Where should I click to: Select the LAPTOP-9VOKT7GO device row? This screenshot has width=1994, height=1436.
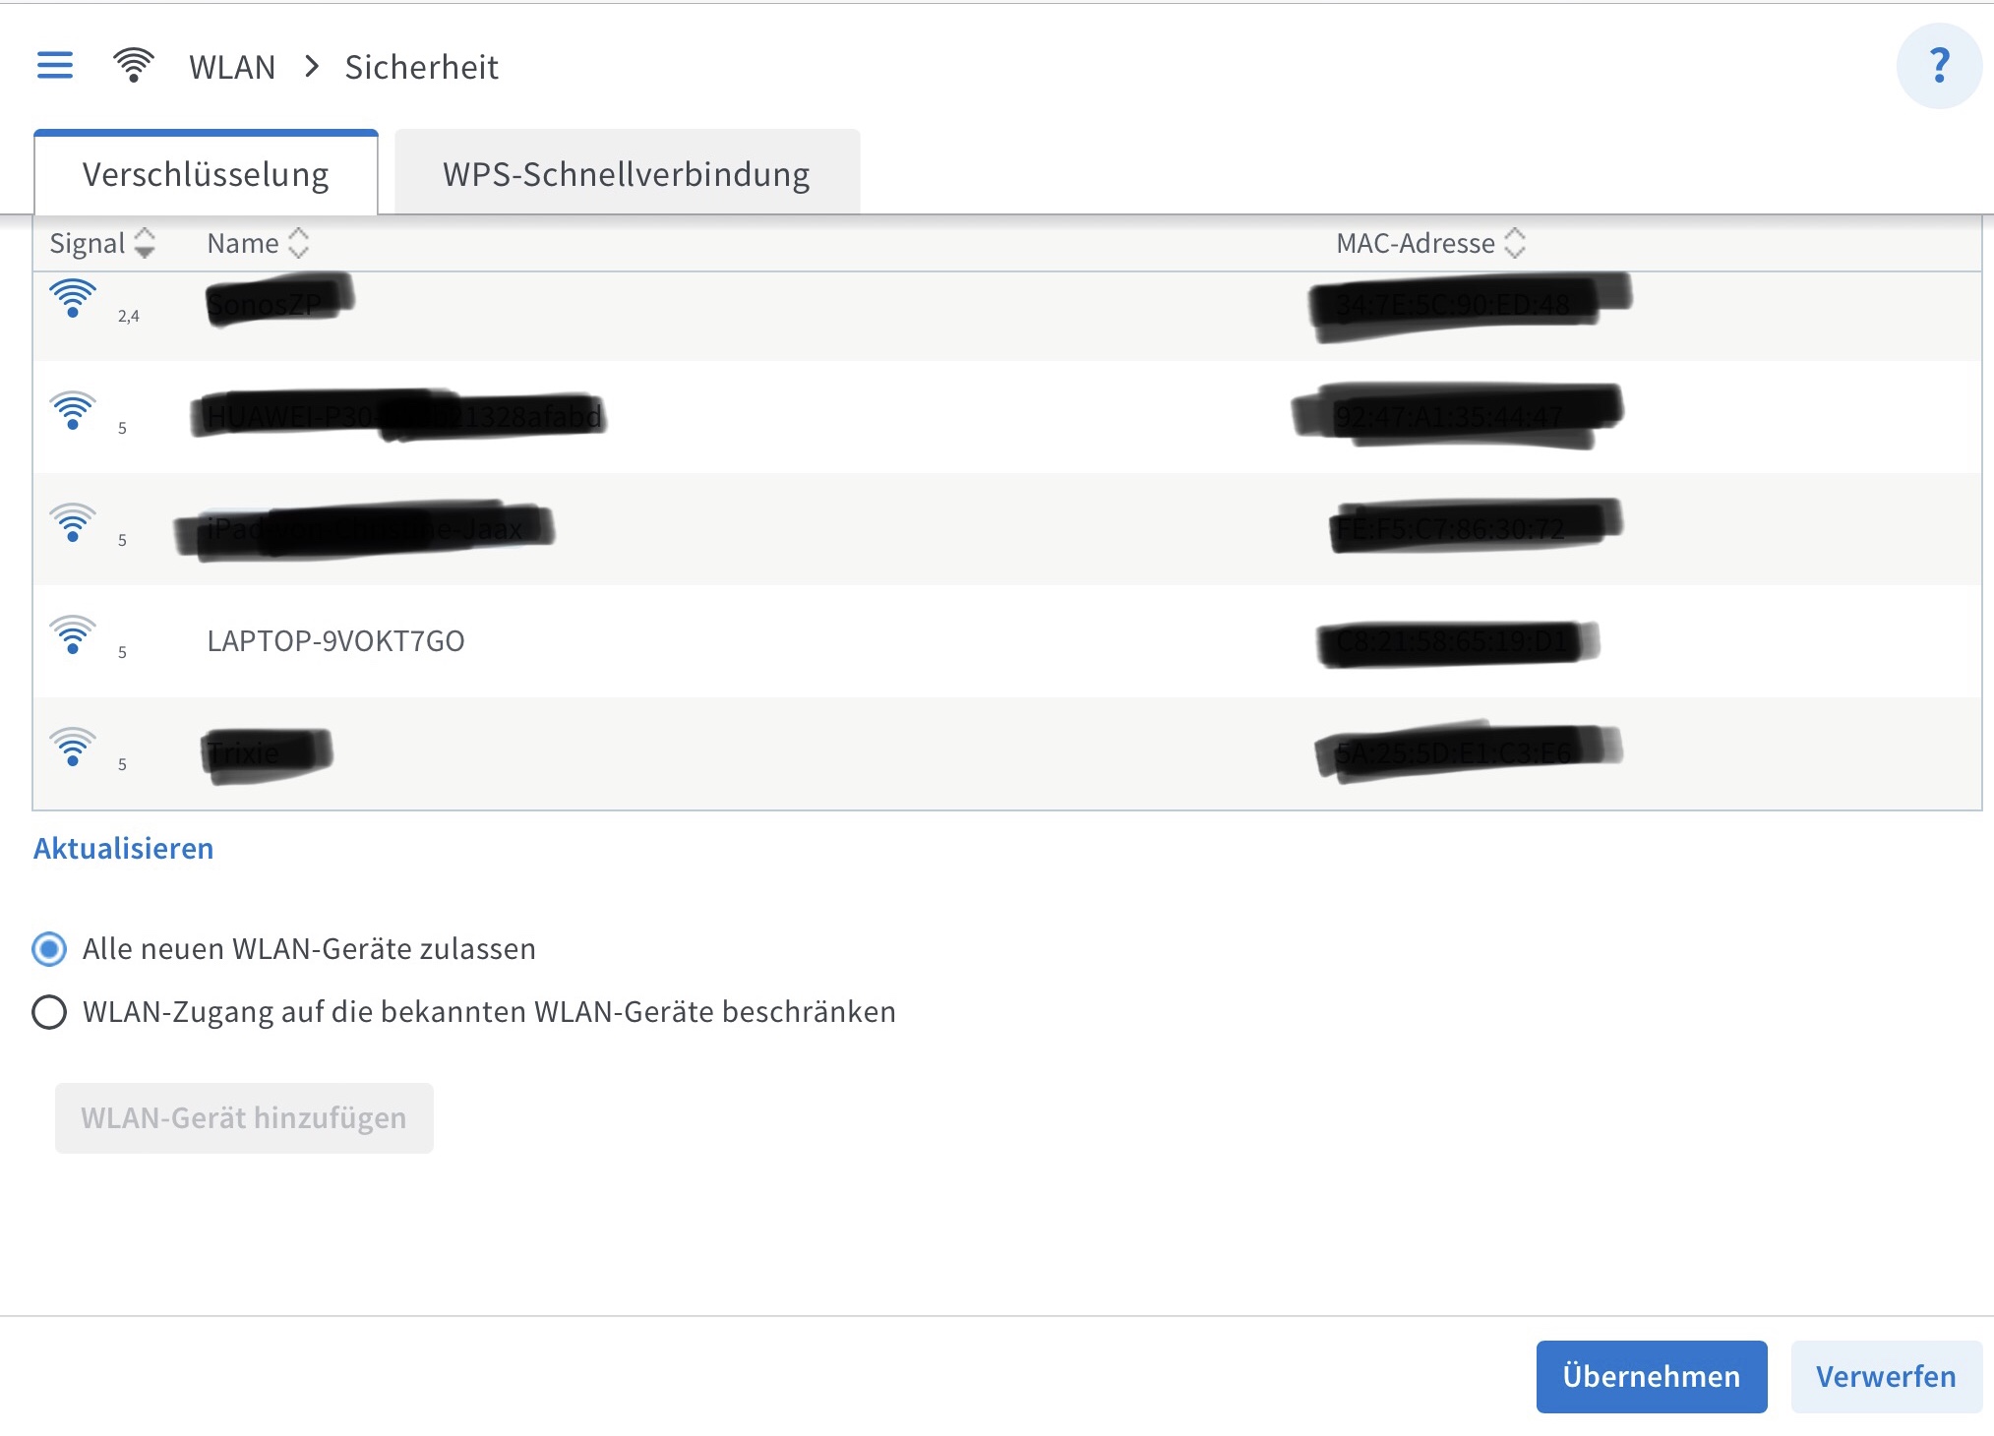tap(335, 641)
